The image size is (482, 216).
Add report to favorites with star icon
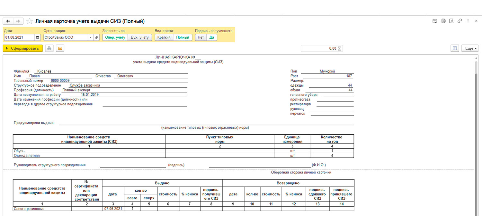pos(29,21)
